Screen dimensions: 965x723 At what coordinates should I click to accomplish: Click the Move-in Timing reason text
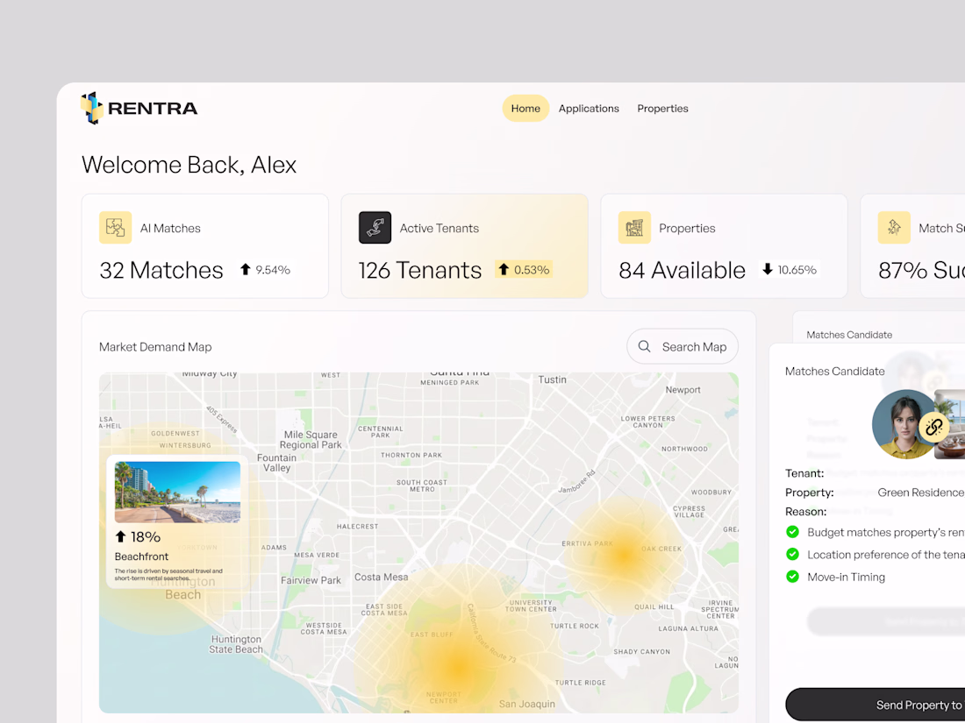[847, 577]
